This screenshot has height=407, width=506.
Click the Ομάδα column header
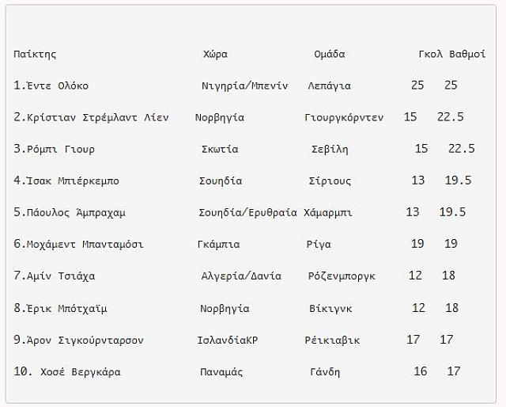(330, 54)
